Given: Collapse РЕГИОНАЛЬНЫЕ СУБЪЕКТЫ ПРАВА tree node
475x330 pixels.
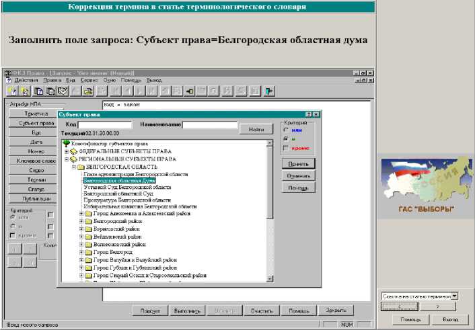Looking at the screenshot, I should tap(67, 159).
